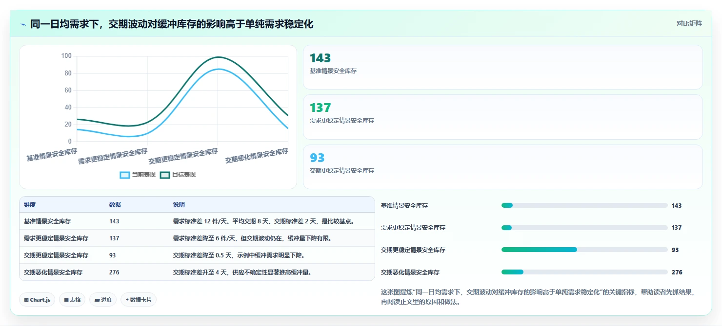The image size is (722, 326).
Task: Click the chart x-axis label 需求更稳定情景安全库存
Action: [113, 156]
